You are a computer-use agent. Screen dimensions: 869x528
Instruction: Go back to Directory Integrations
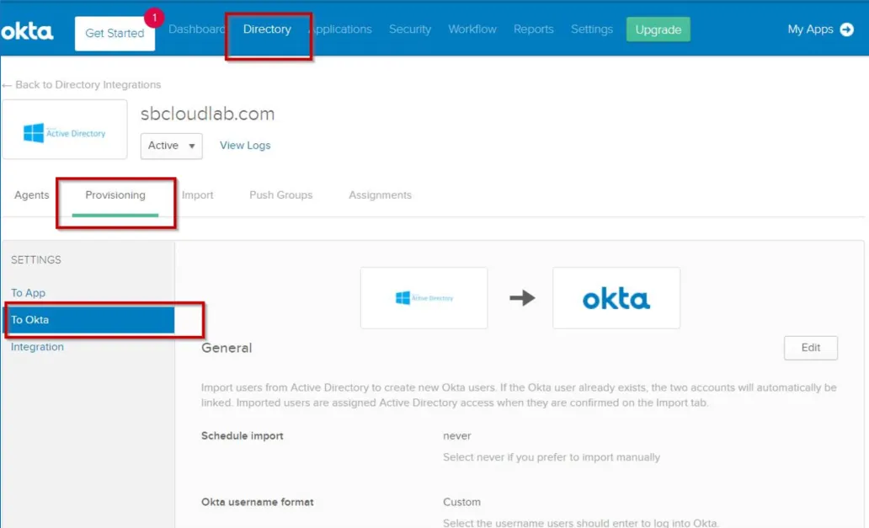(x=82, y=85)
